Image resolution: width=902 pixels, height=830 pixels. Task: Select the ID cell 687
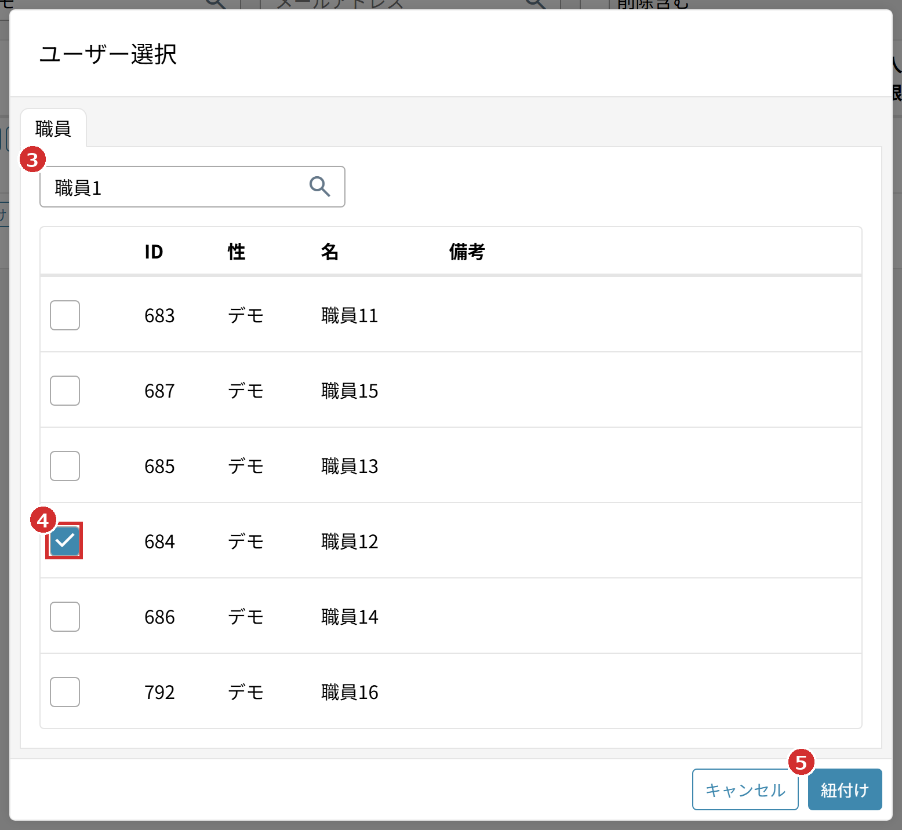click(x=159, y=391)
